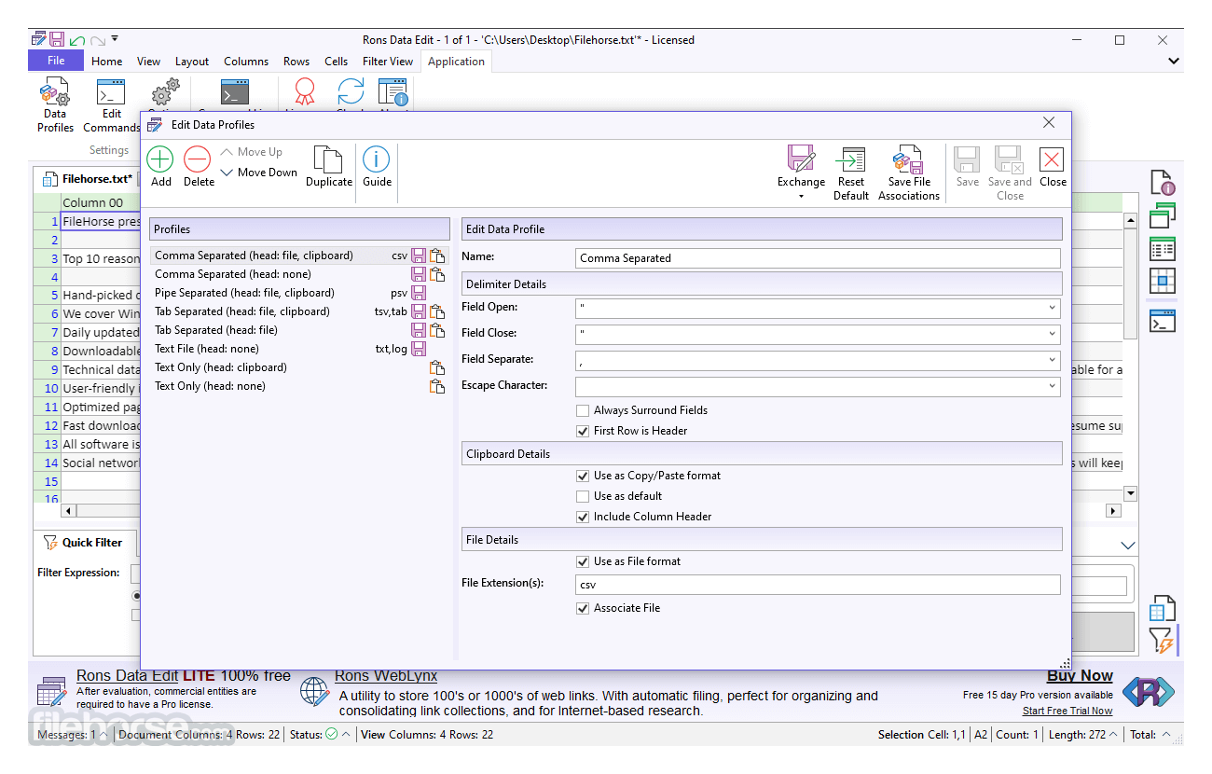The height and width of the screenshot is (774, 1212).
Task: Select the Filehorse.txt document tab
Action: point(89,178)
